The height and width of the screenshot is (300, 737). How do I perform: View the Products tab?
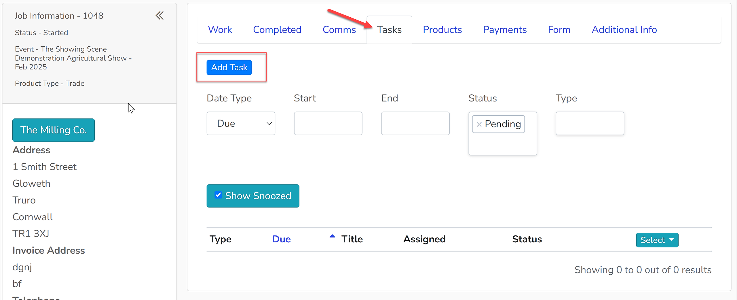tap(442, 29)
